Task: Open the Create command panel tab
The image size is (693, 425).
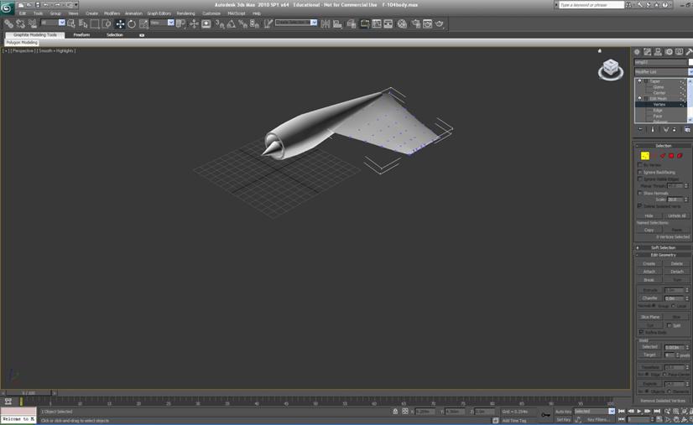Action: click(x=637, y=52)
